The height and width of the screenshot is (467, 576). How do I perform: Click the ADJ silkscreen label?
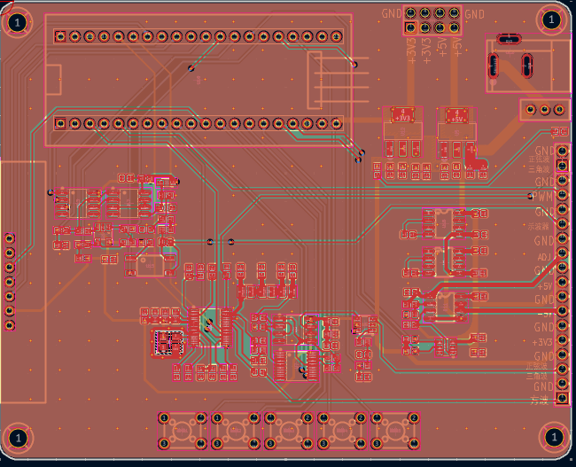pos(544,257)
